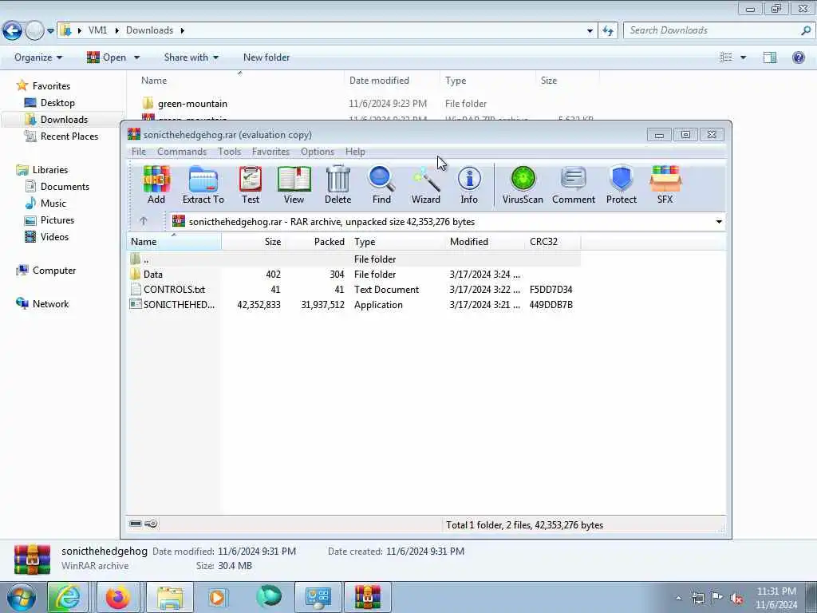Sort archive list by Size column
This screenshot has height=613, width=817.
[253, 242]
